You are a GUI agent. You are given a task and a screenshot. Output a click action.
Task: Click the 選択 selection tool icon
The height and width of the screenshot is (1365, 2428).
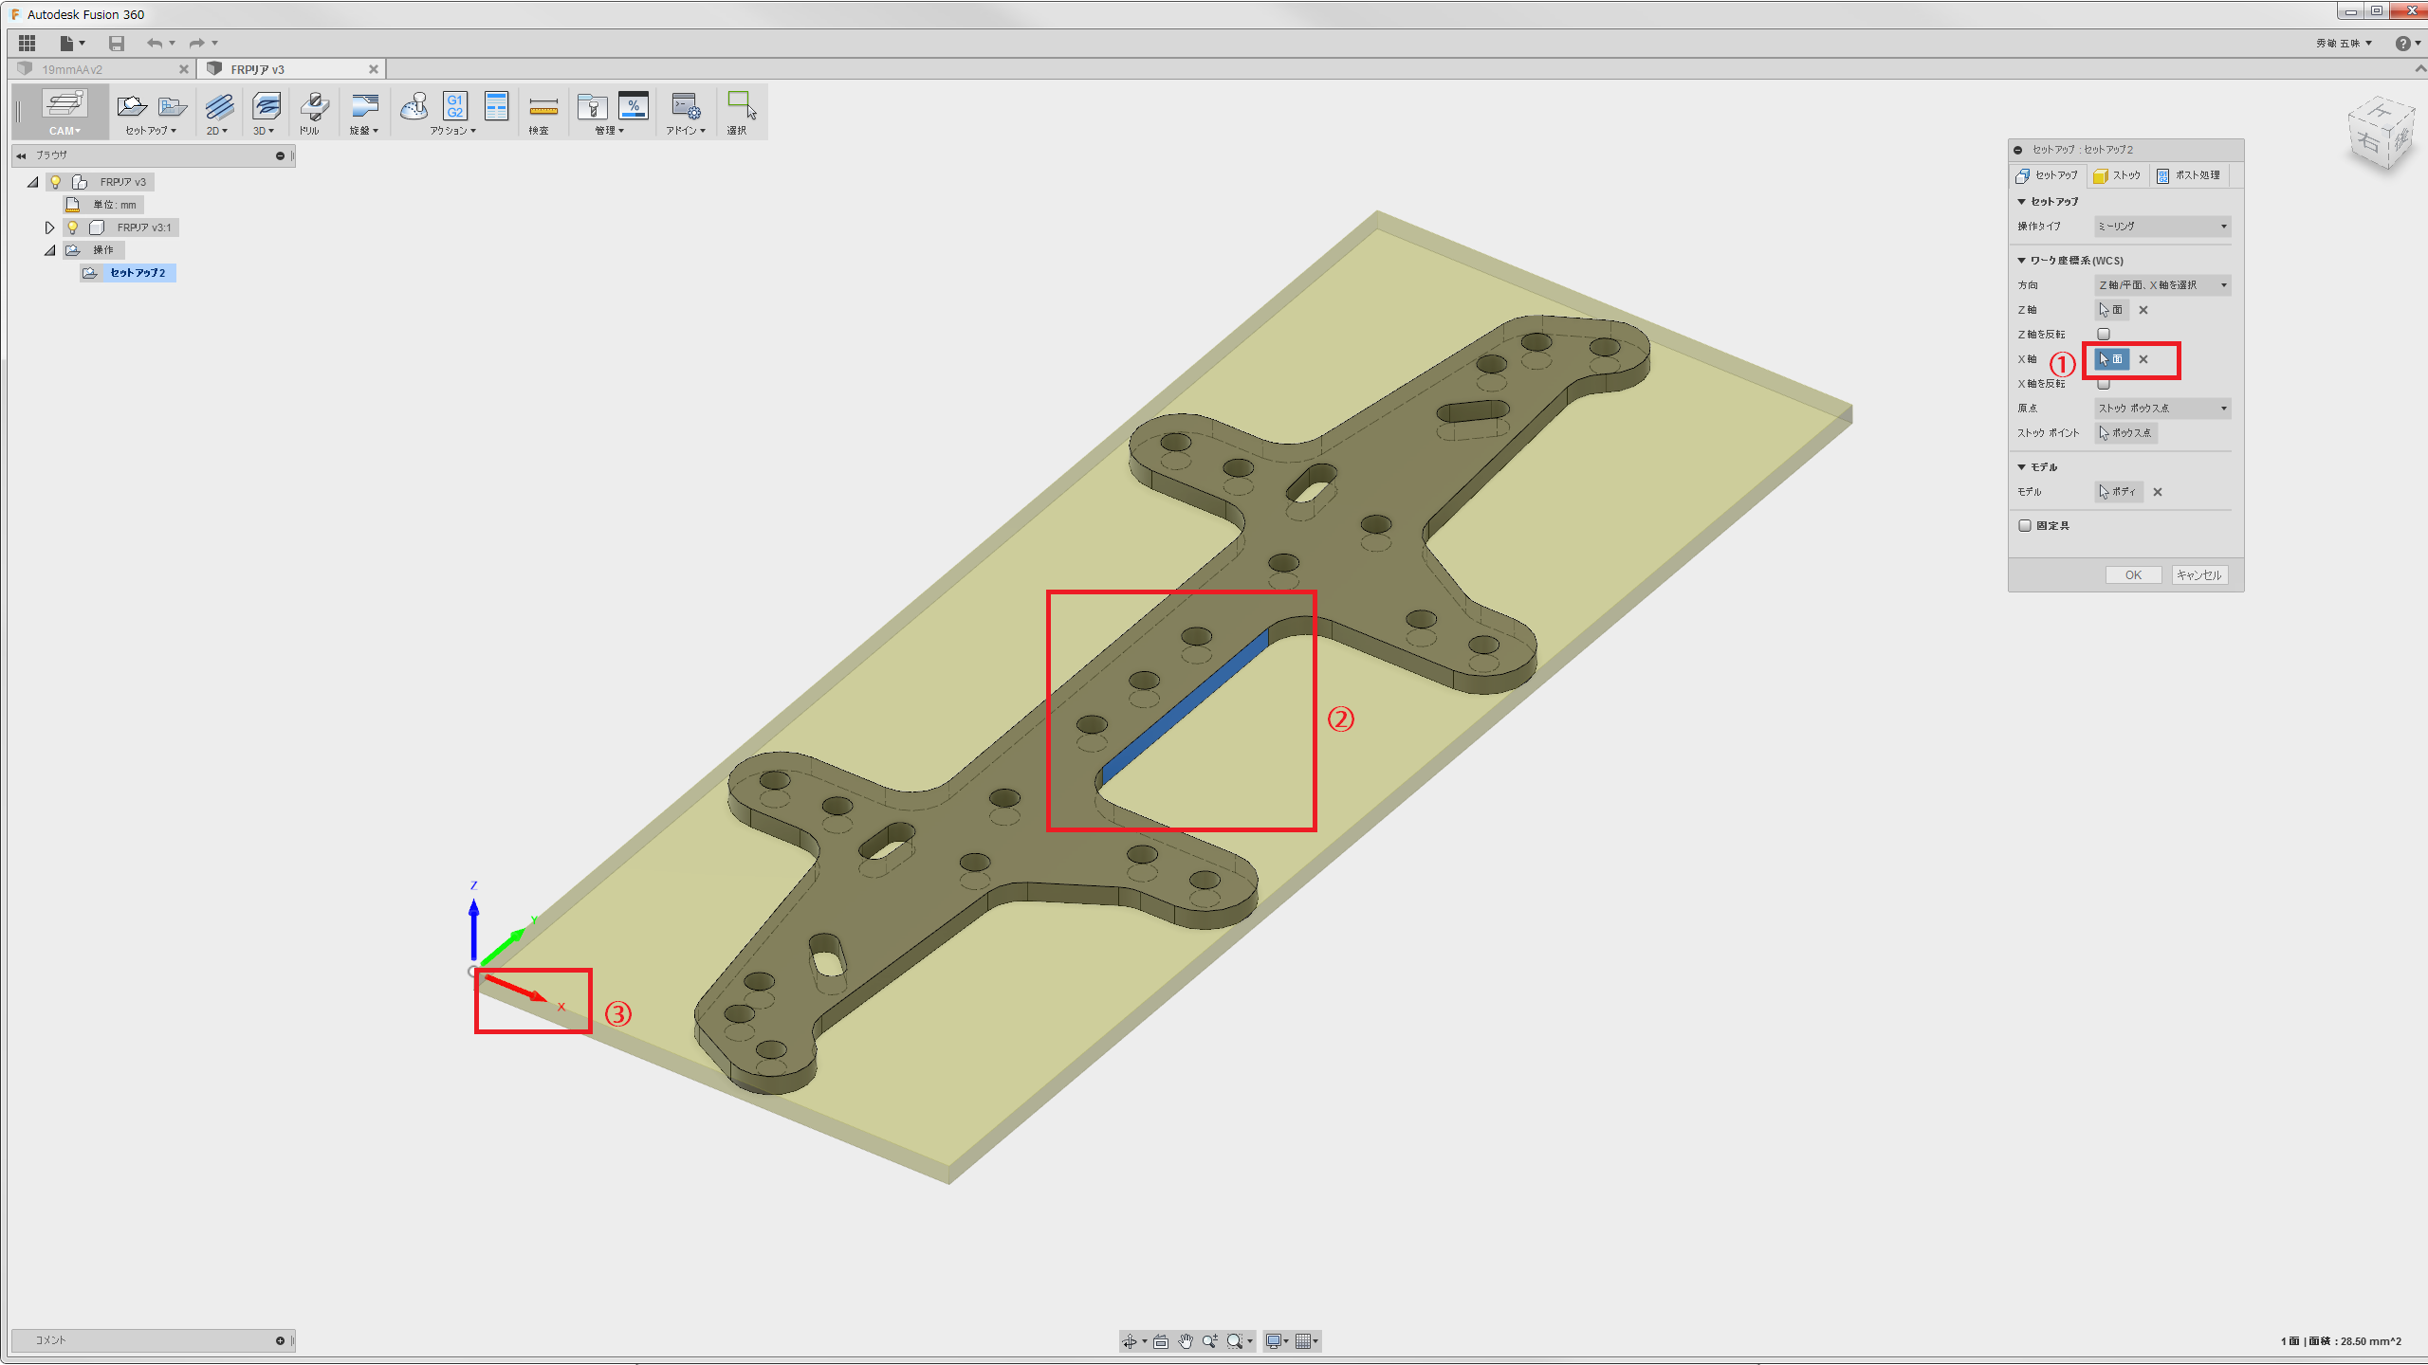pos(741,104)
